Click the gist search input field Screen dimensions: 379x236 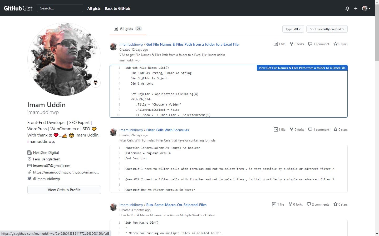[60, 8]
